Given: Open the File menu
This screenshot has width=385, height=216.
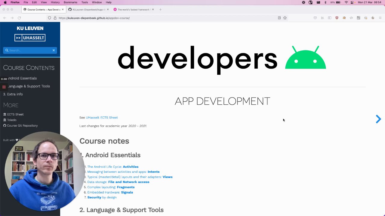Looking at the screenshot, I should point(26,2).
